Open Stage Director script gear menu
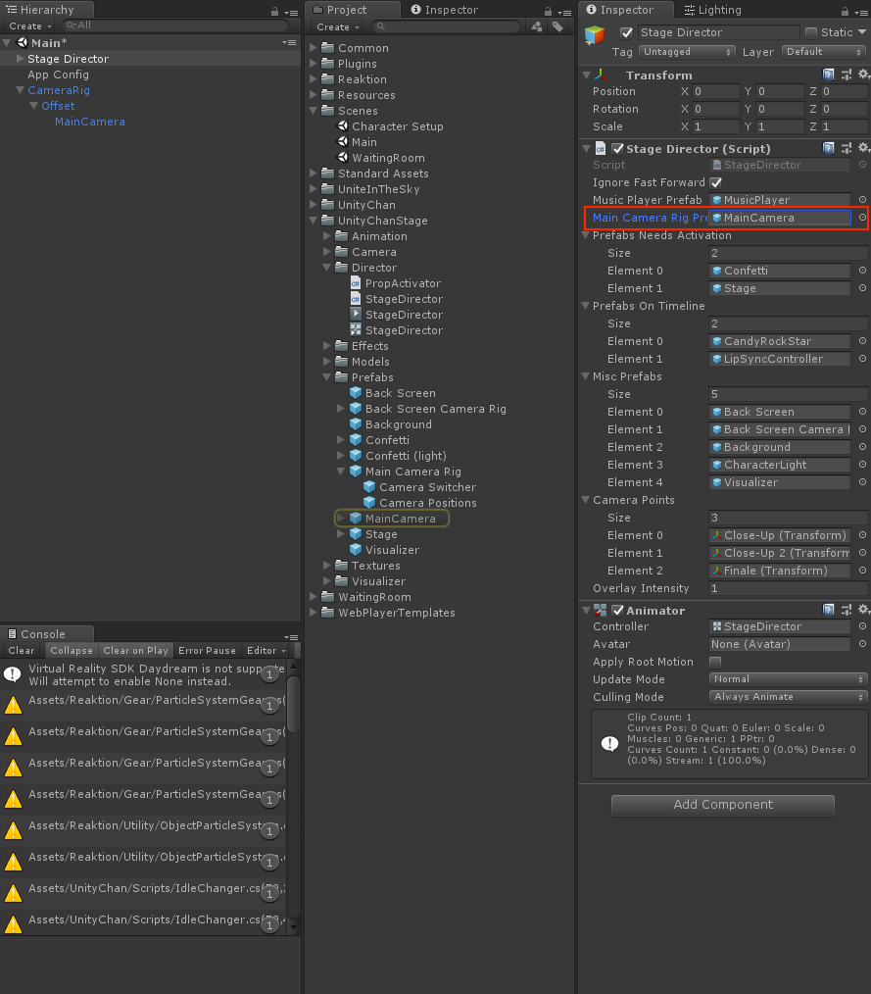 [862, 148]
